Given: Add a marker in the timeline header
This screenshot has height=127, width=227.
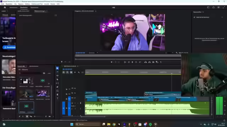Looking at the screenshot, I should (75, 72).
